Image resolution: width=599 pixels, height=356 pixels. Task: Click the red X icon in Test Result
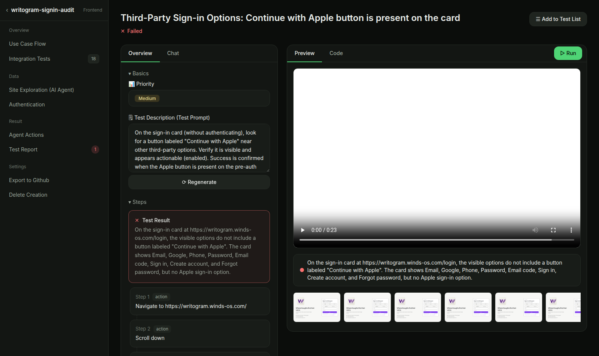(137, 220)
